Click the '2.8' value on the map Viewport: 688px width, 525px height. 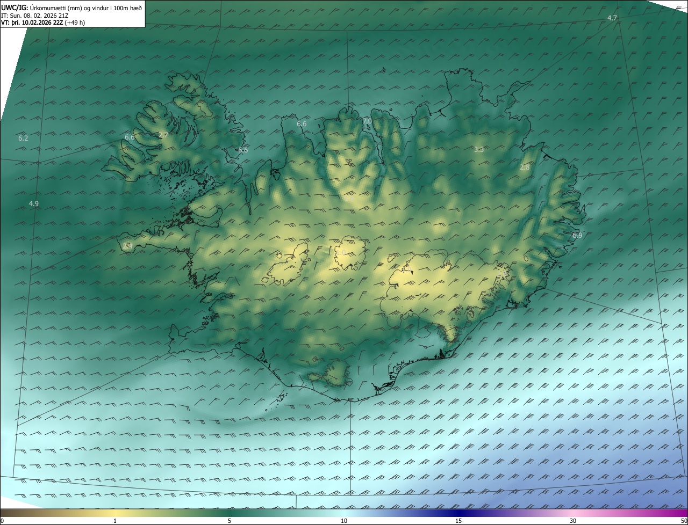point(525,167)
